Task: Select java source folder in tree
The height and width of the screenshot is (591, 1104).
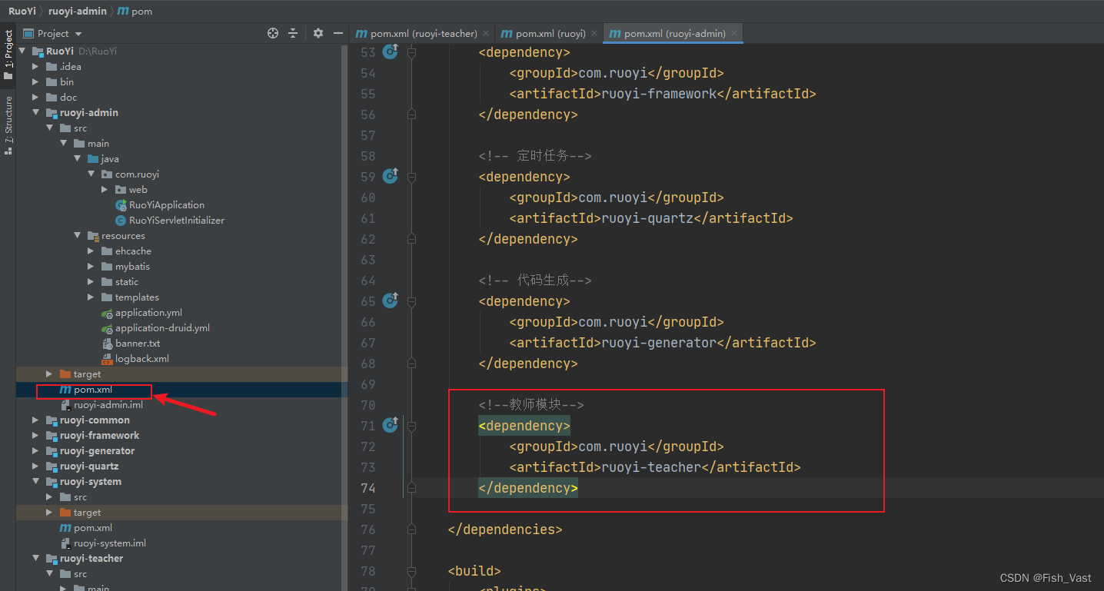Action: [103, 159]
